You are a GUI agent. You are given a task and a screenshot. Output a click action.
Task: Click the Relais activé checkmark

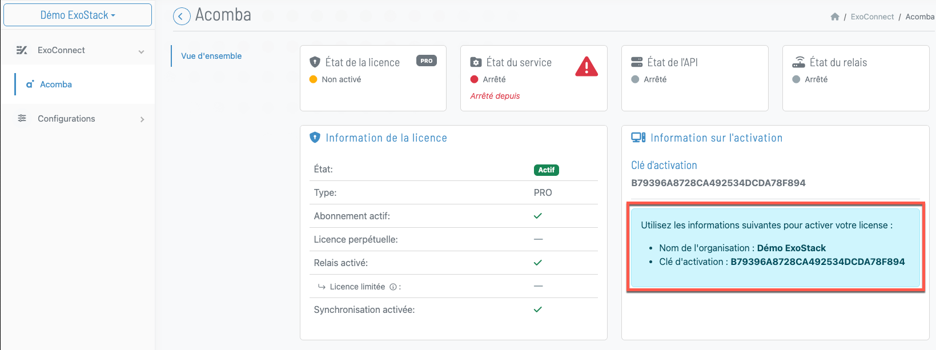537,263
